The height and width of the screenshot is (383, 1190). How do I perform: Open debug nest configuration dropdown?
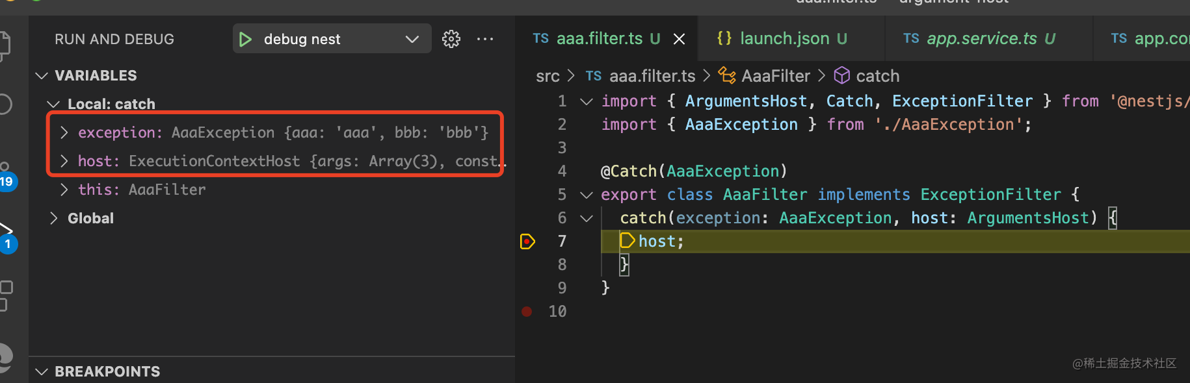pos(412,40)
